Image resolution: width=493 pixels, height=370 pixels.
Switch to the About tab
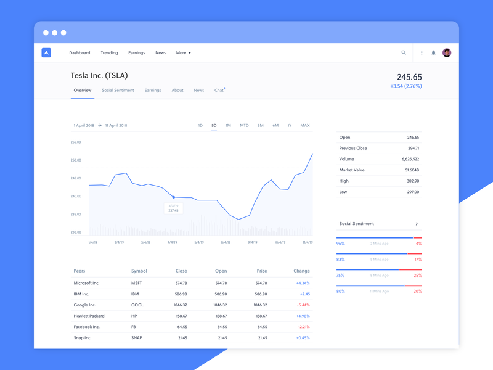coord(177,90)
